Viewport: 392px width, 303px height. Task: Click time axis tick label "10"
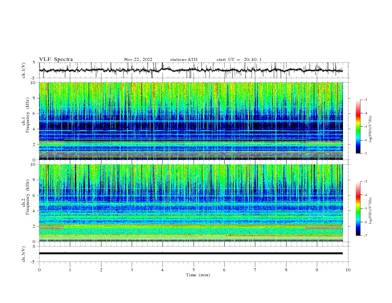pyautogui.click(x=348, y=270)
